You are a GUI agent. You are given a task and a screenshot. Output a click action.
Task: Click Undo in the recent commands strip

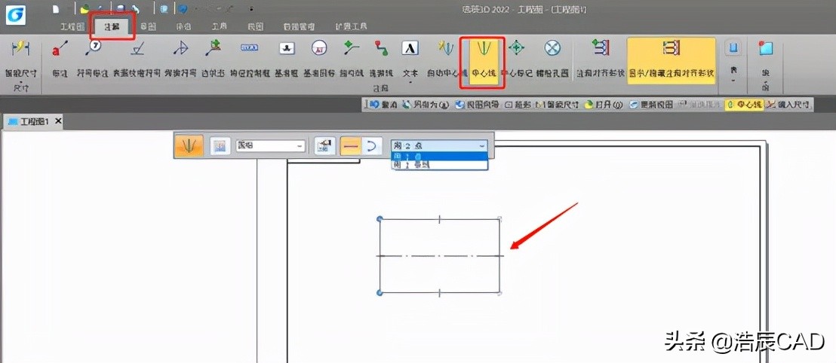tap(383, 105)
